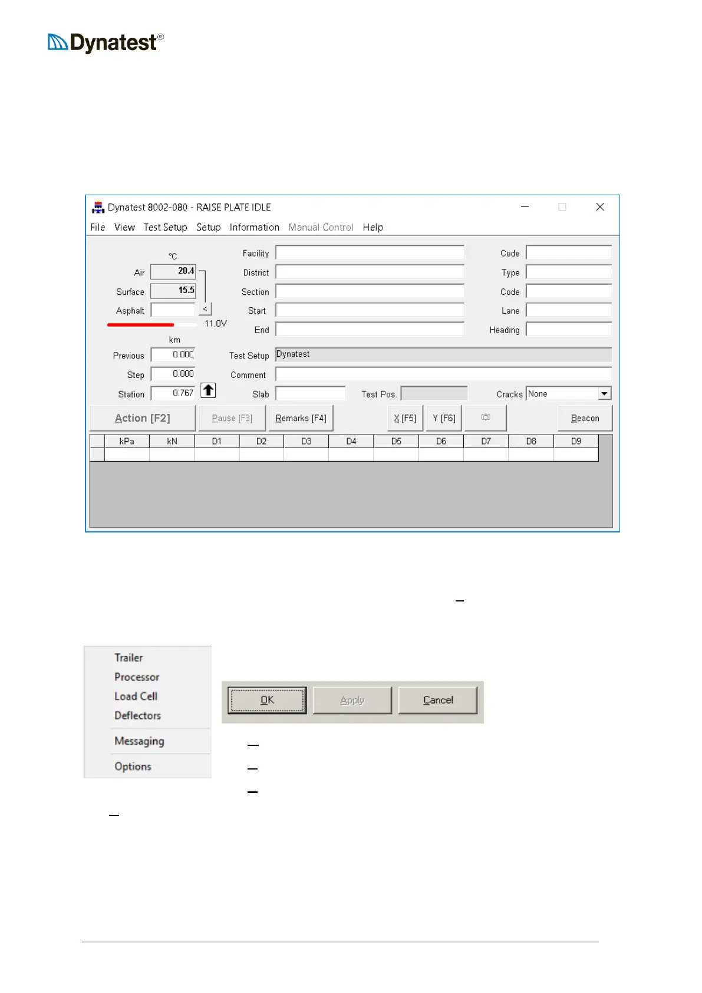Viewport: 702px width, 993px height.
Task: Select Trailer in the setup menu
Action: (128, 658)
